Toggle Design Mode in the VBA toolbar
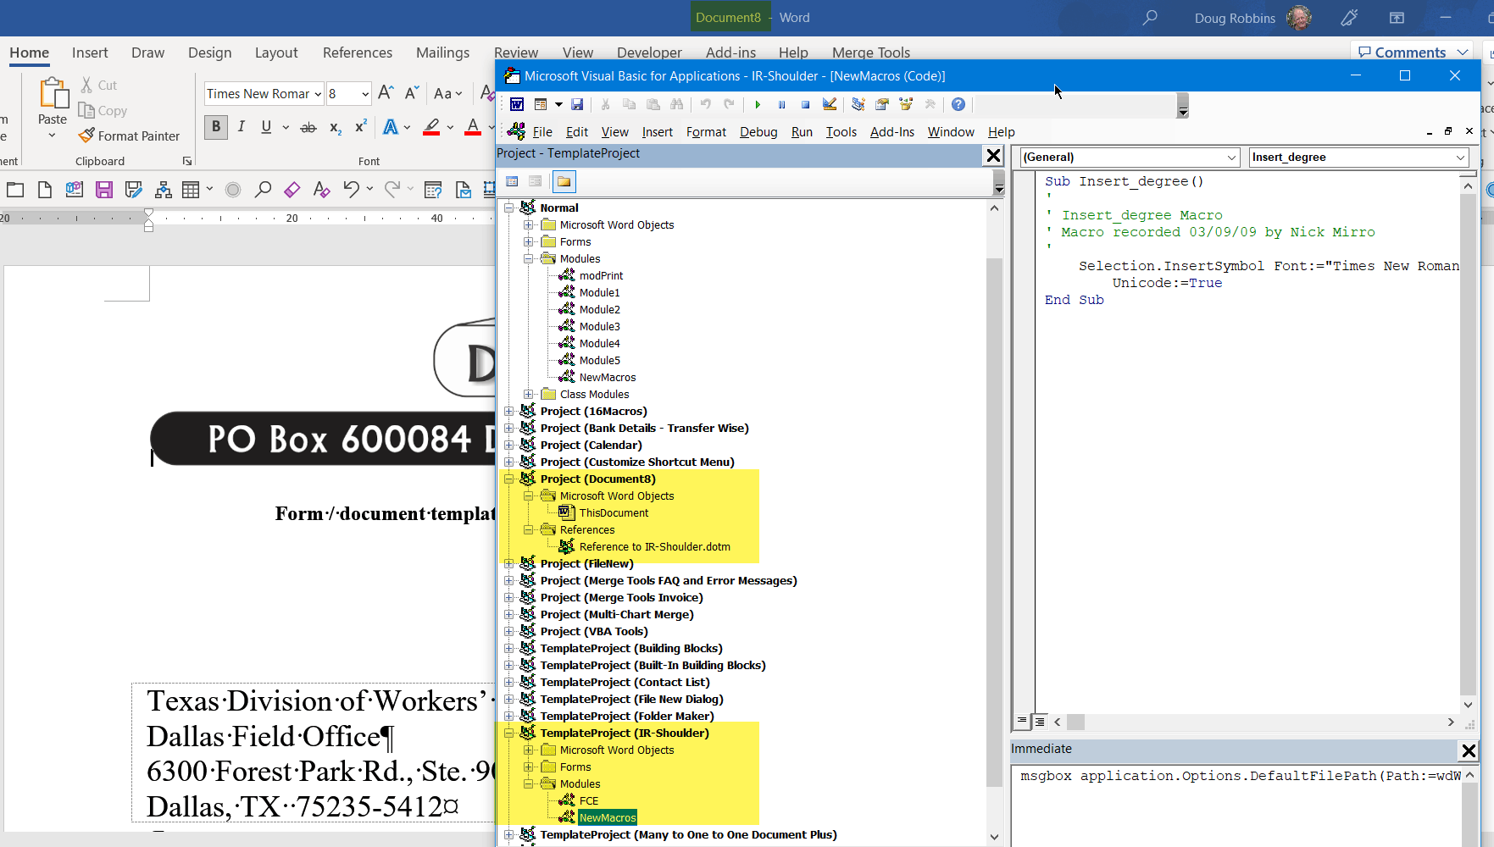The image size is (1494, 847). pos(830,104)
